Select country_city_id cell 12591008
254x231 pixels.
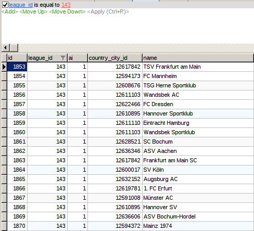[115, 198]
